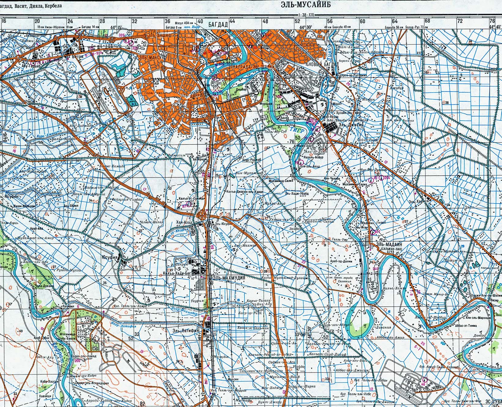This screenshot has height=407, width=502.
Task: Select the blue "ТИГР" river label
Action: pyautogui.click(x=297, y=131)
